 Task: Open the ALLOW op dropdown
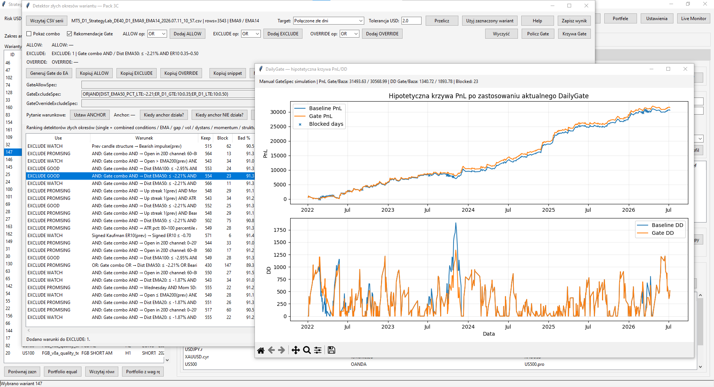[x=157, y=34]
